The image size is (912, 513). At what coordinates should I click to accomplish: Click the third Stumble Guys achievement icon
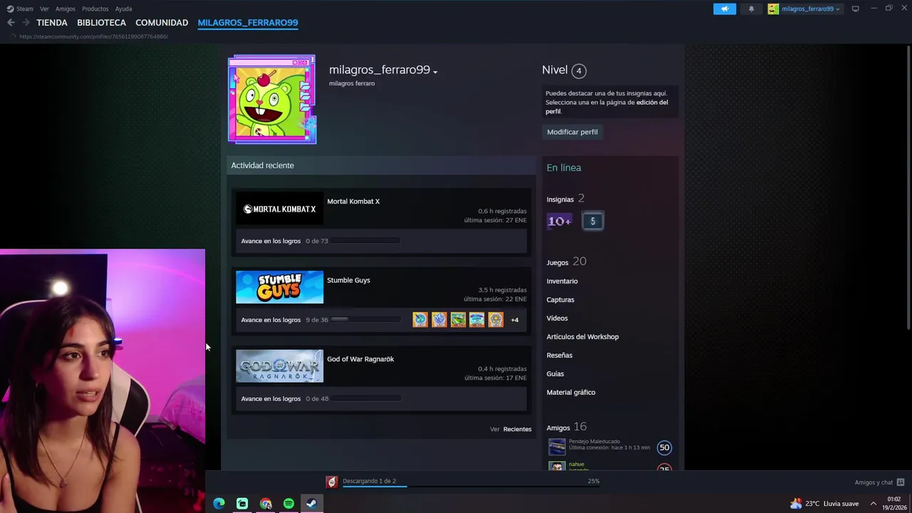pyautogui.click(x=458, y=320)
